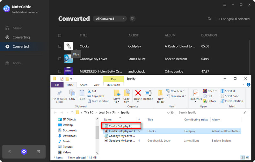Screen dimensions: 255x162
Task: Check the box for the Clocks song
Action: [60, 46]
